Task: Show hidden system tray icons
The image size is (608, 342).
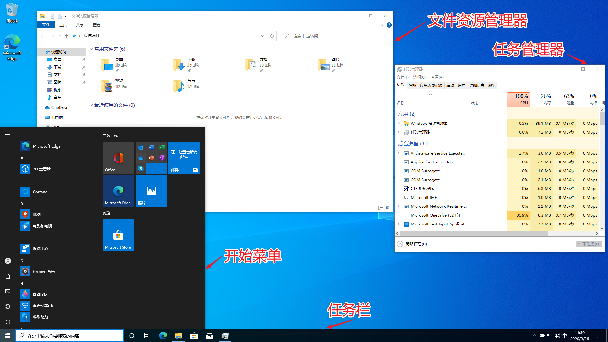Action: click(535, 336)
